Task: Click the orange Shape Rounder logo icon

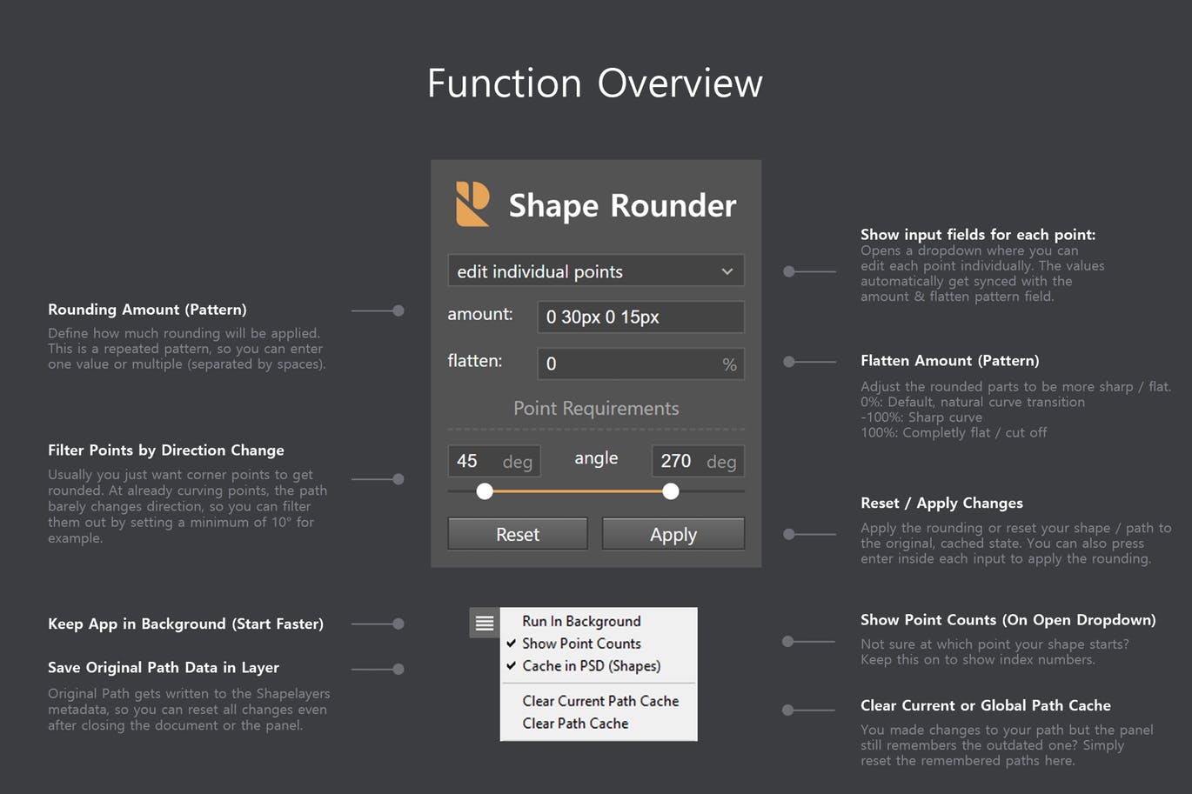Action: [x=471, y=204]
